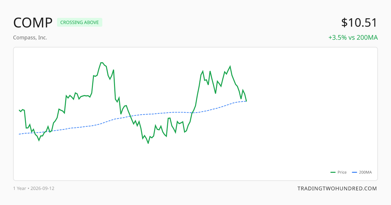Image resolution: width=391 pixels, height=205 pixels.
Task: Click the COMP ticker symbol heading
Action: pyautogui.click(x=33, y=23)
